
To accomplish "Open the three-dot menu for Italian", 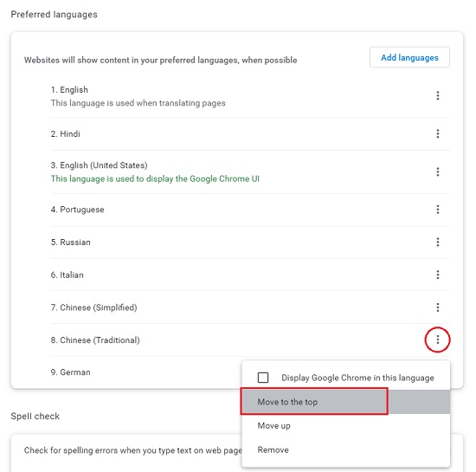I will coord(437,275).
